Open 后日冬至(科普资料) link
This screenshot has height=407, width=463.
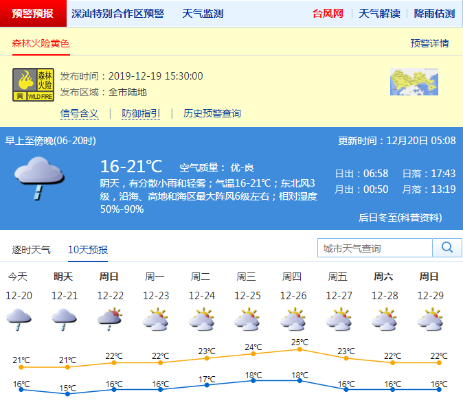point(400,218)
